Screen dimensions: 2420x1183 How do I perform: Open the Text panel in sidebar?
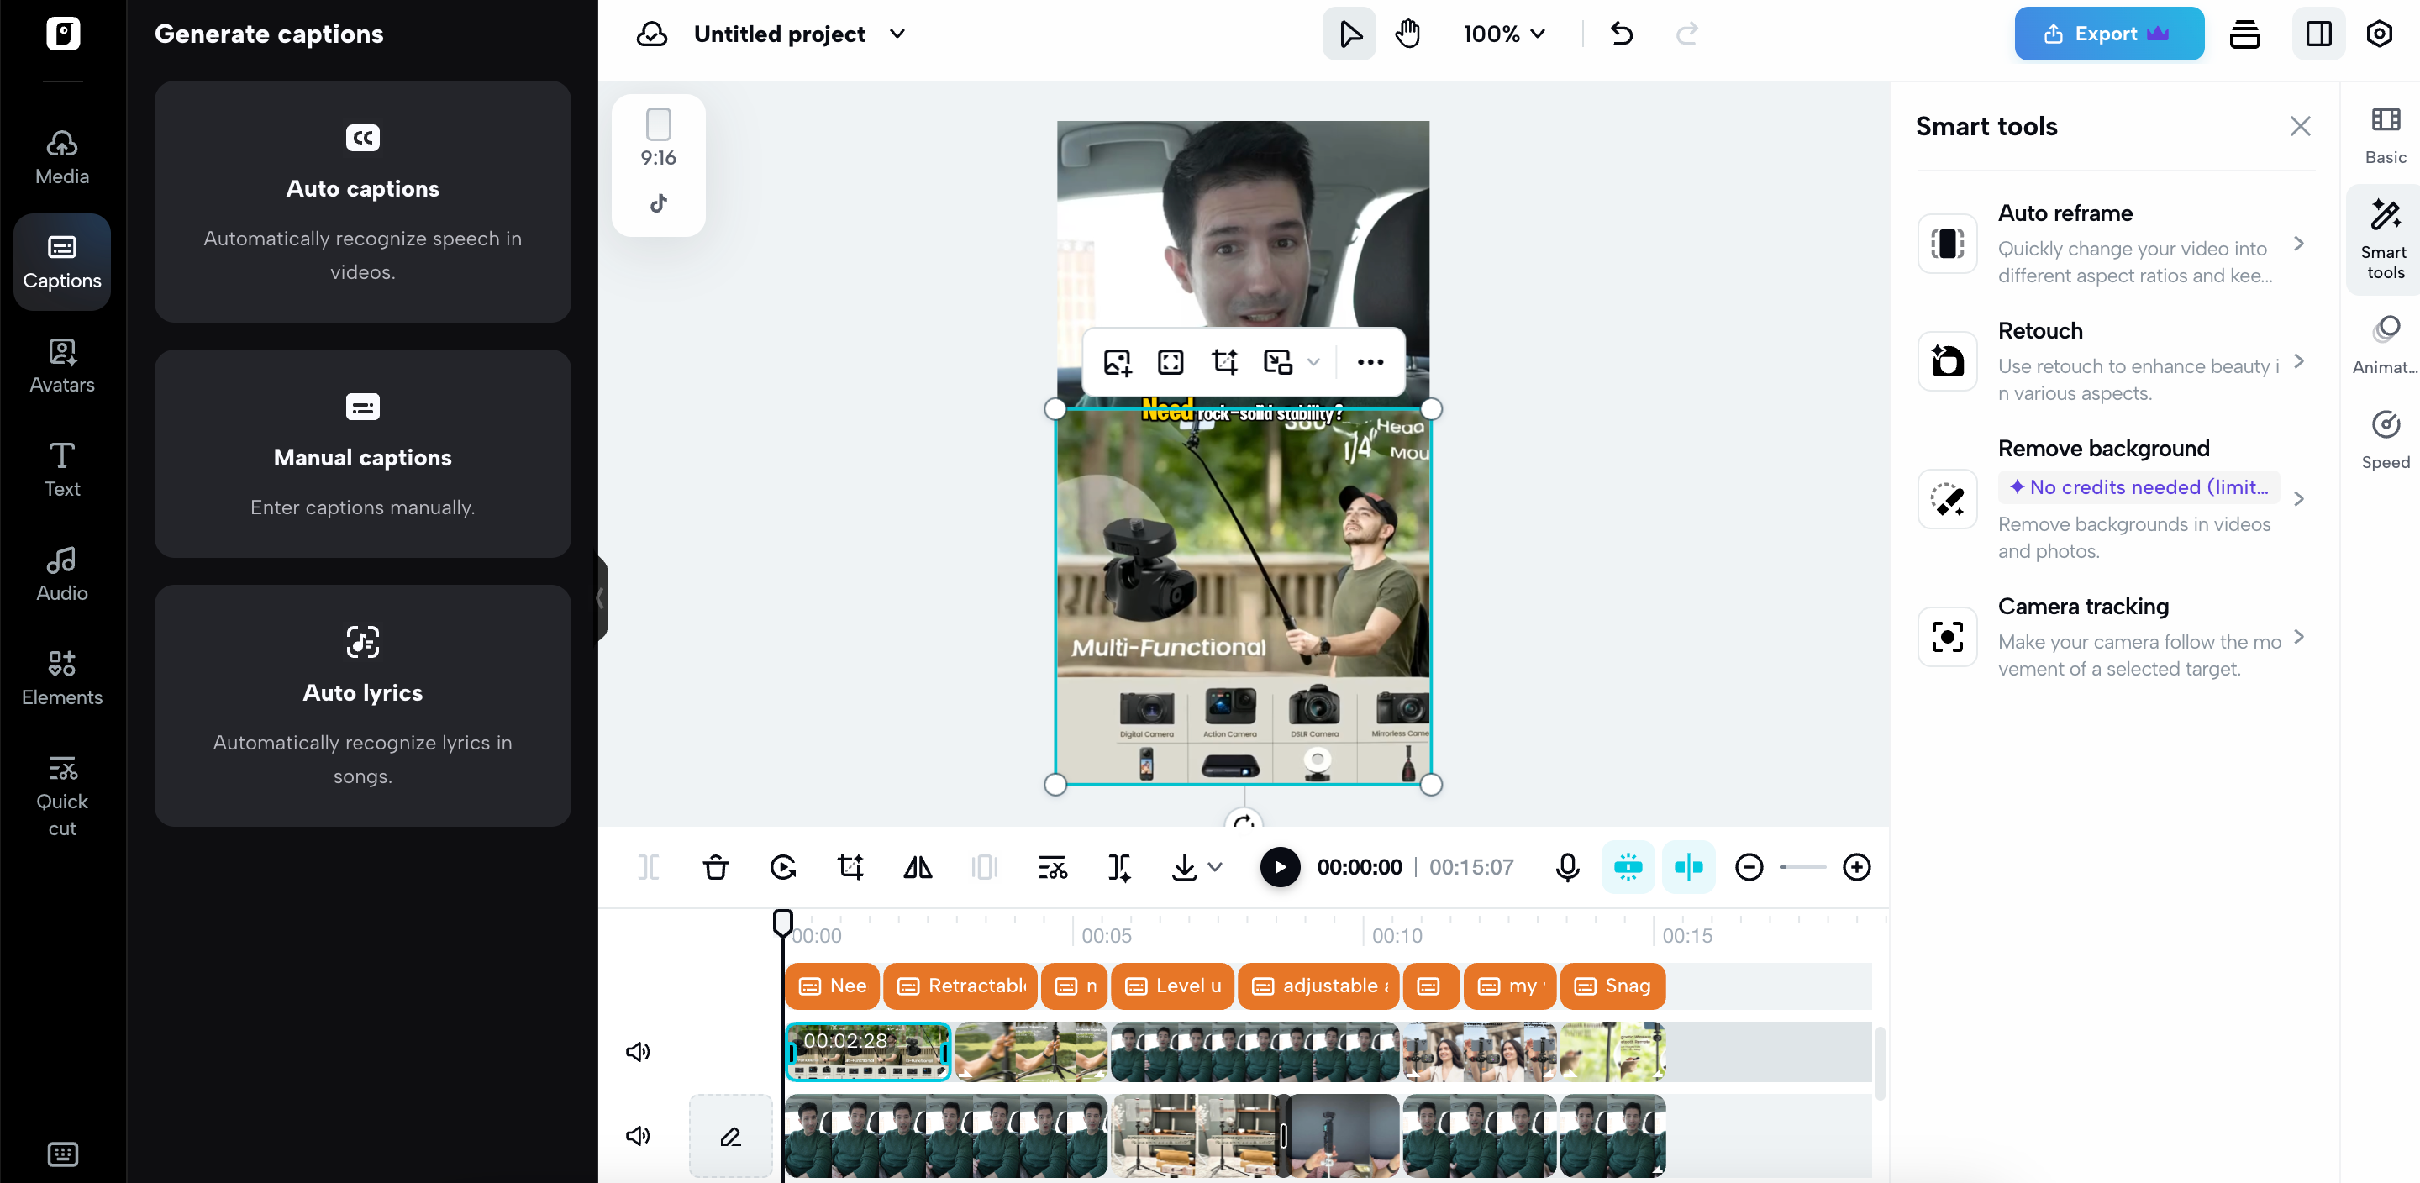pyautogui.click(x=60, y=469)
